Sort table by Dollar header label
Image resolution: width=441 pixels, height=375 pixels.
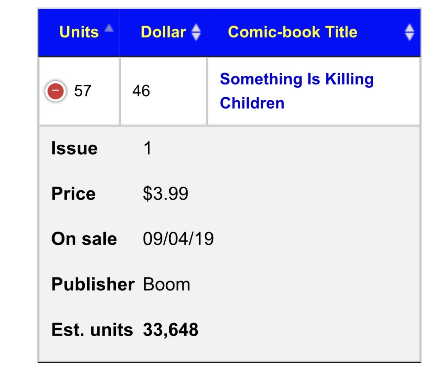(163, 32)
